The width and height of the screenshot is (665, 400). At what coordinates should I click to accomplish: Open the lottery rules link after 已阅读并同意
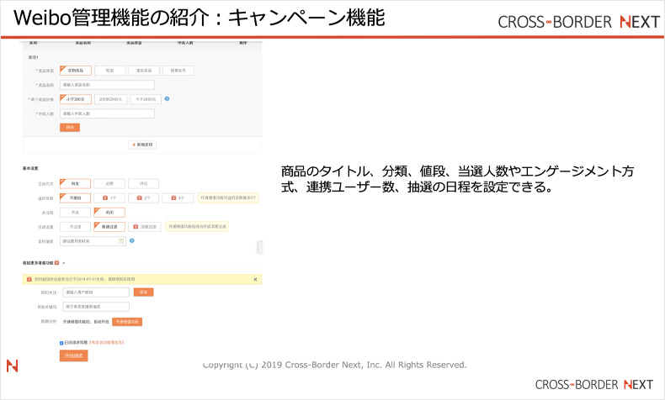(106, 342)
